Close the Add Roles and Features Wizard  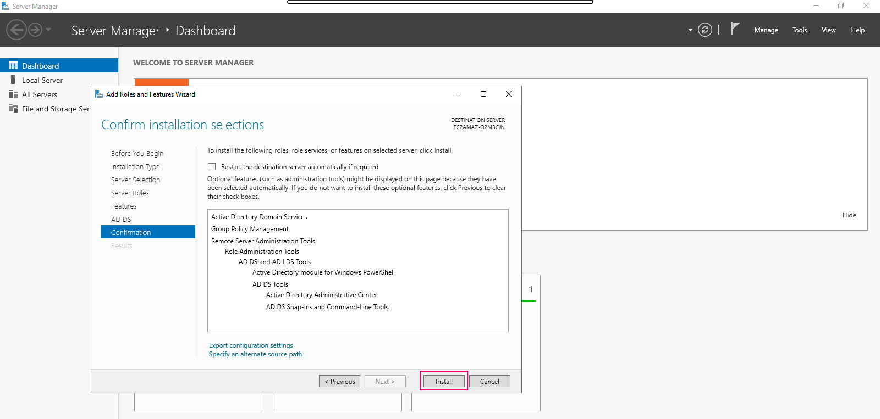(x=509, y=94)
